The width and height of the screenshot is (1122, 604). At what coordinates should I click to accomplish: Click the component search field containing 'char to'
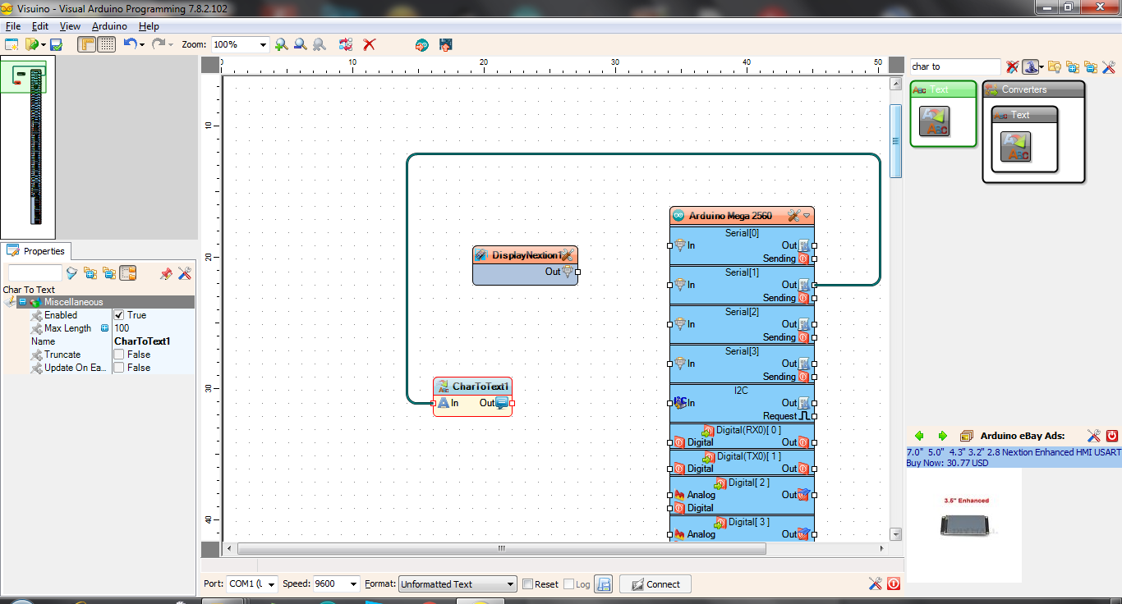tap(954, 66)
